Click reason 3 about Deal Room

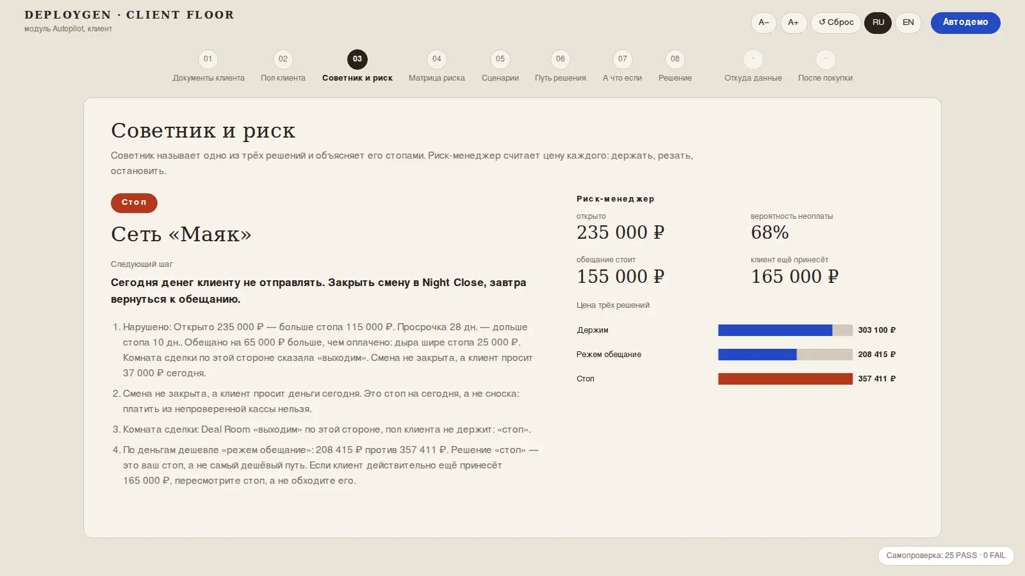pos(327,429)
